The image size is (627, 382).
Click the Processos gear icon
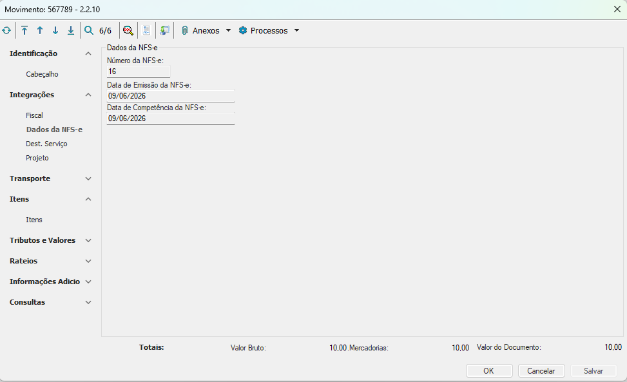[x=243, y=30]
